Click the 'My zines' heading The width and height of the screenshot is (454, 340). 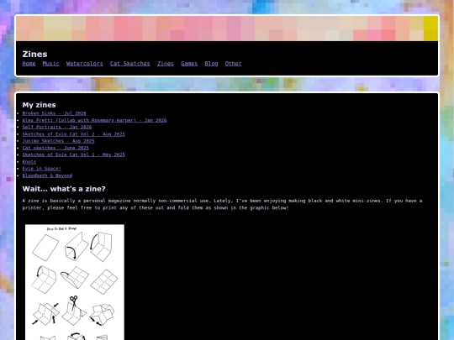39,105
